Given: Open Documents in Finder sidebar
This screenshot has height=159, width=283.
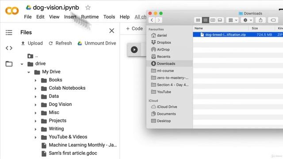Looking at the screenshot, I should click(164, 114).
